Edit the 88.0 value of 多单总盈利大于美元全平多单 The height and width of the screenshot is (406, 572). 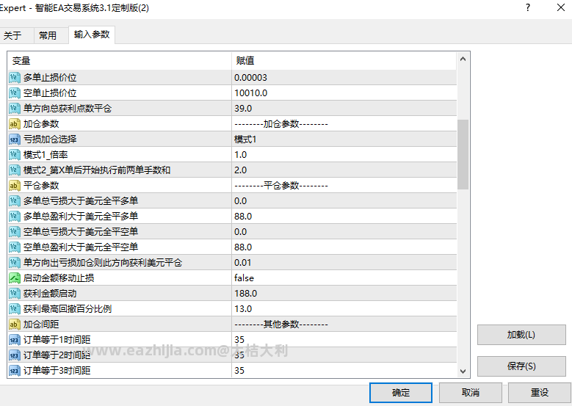point(344,216)
